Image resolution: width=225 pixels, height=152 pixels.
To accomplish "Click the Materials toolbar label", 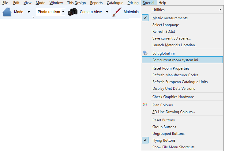I will point(131,12).
